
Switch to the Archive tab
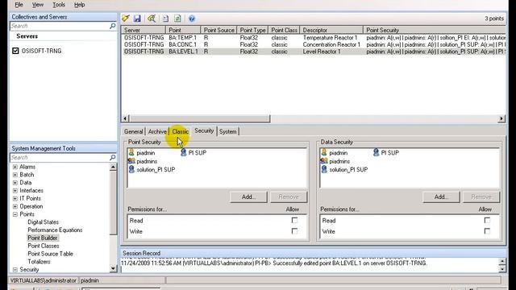coord(157,131)
